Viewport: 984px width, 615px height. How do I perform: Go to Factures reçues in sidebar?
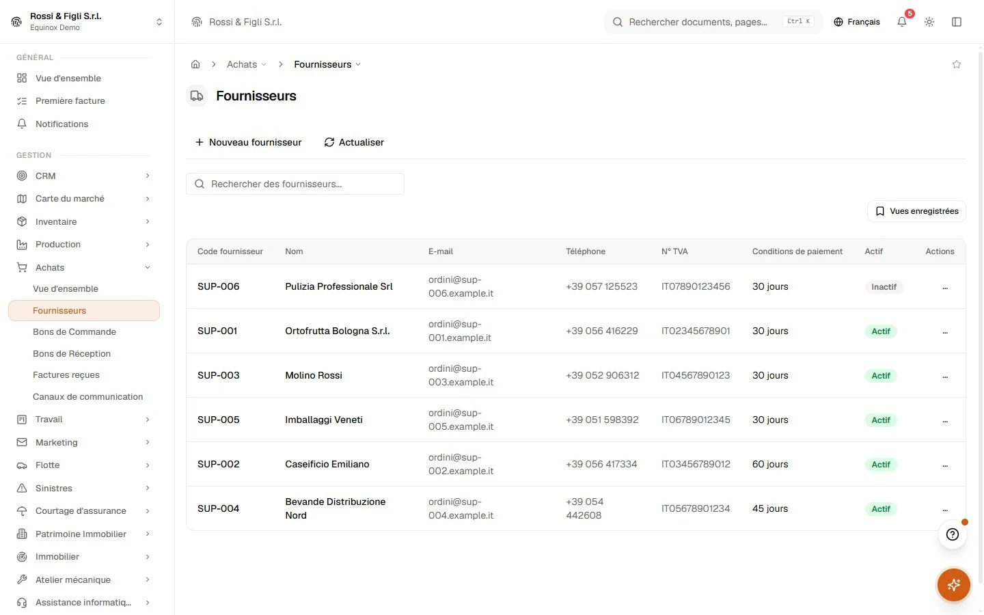click(x=66, y=375)
